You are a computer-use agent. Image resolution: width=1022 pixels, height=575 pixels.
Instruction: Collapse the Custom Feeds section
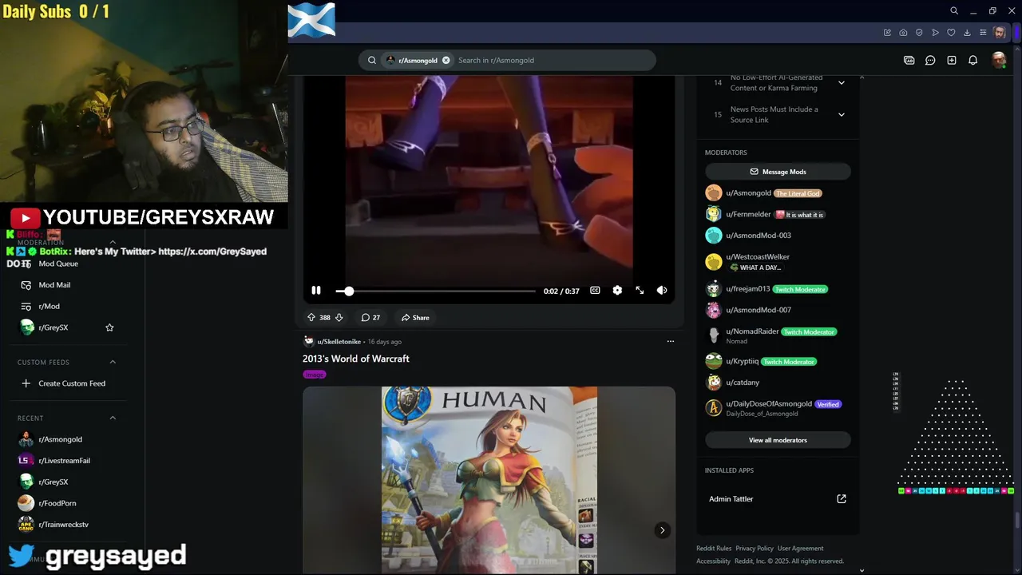113,363
